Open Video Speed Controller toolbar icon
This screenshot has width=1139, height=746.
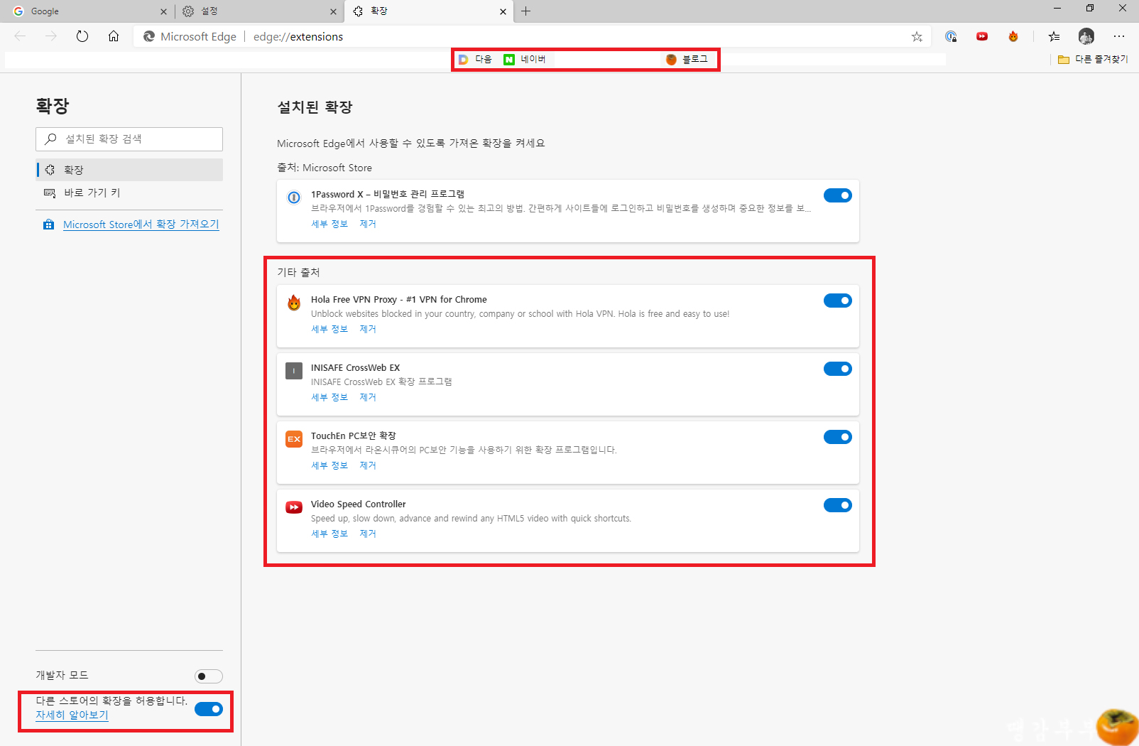coord(982,36)
